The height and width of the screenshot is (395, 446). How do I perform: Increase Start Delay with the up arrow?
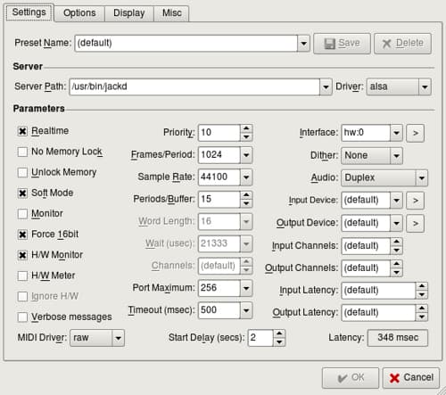coord(279,333)
